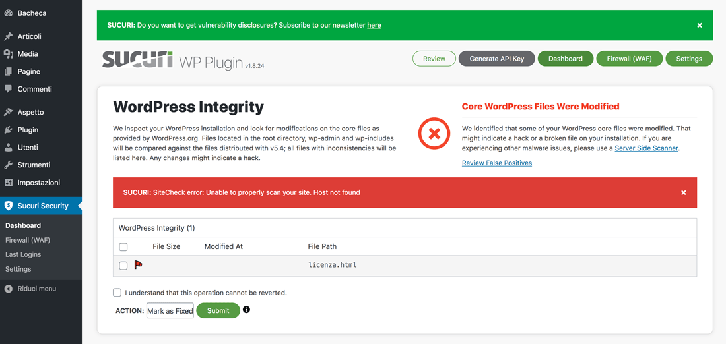Click the Media library icon
The image size is (726, 344).
[8, 53]
